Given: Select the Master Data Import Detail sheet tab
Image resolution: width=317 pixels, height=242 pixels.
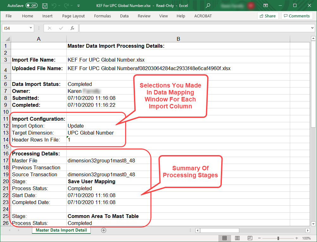Looking at the screenshot, I should pos(61,230).
